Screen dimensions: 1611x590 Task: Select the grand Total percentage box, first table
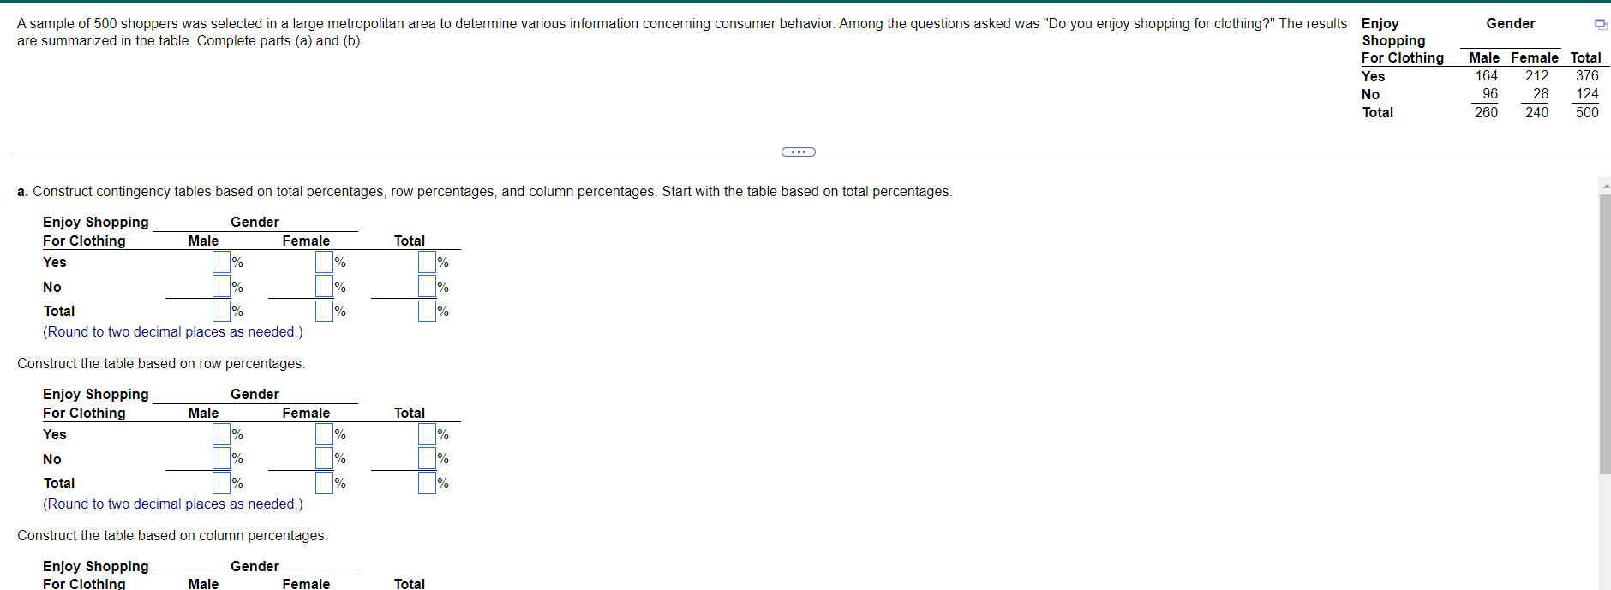click(x=426, y=310)
